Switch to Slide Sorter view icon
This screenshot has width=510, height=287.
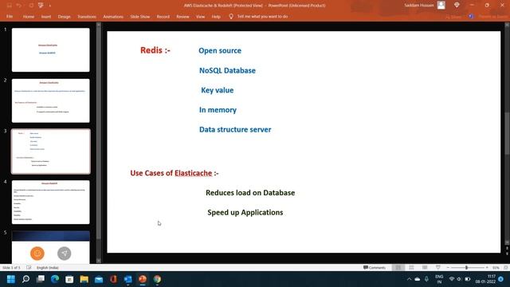coord(411,268)
